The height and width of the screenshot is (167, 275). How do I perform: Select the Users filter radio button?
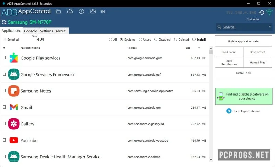click(140, 40)
